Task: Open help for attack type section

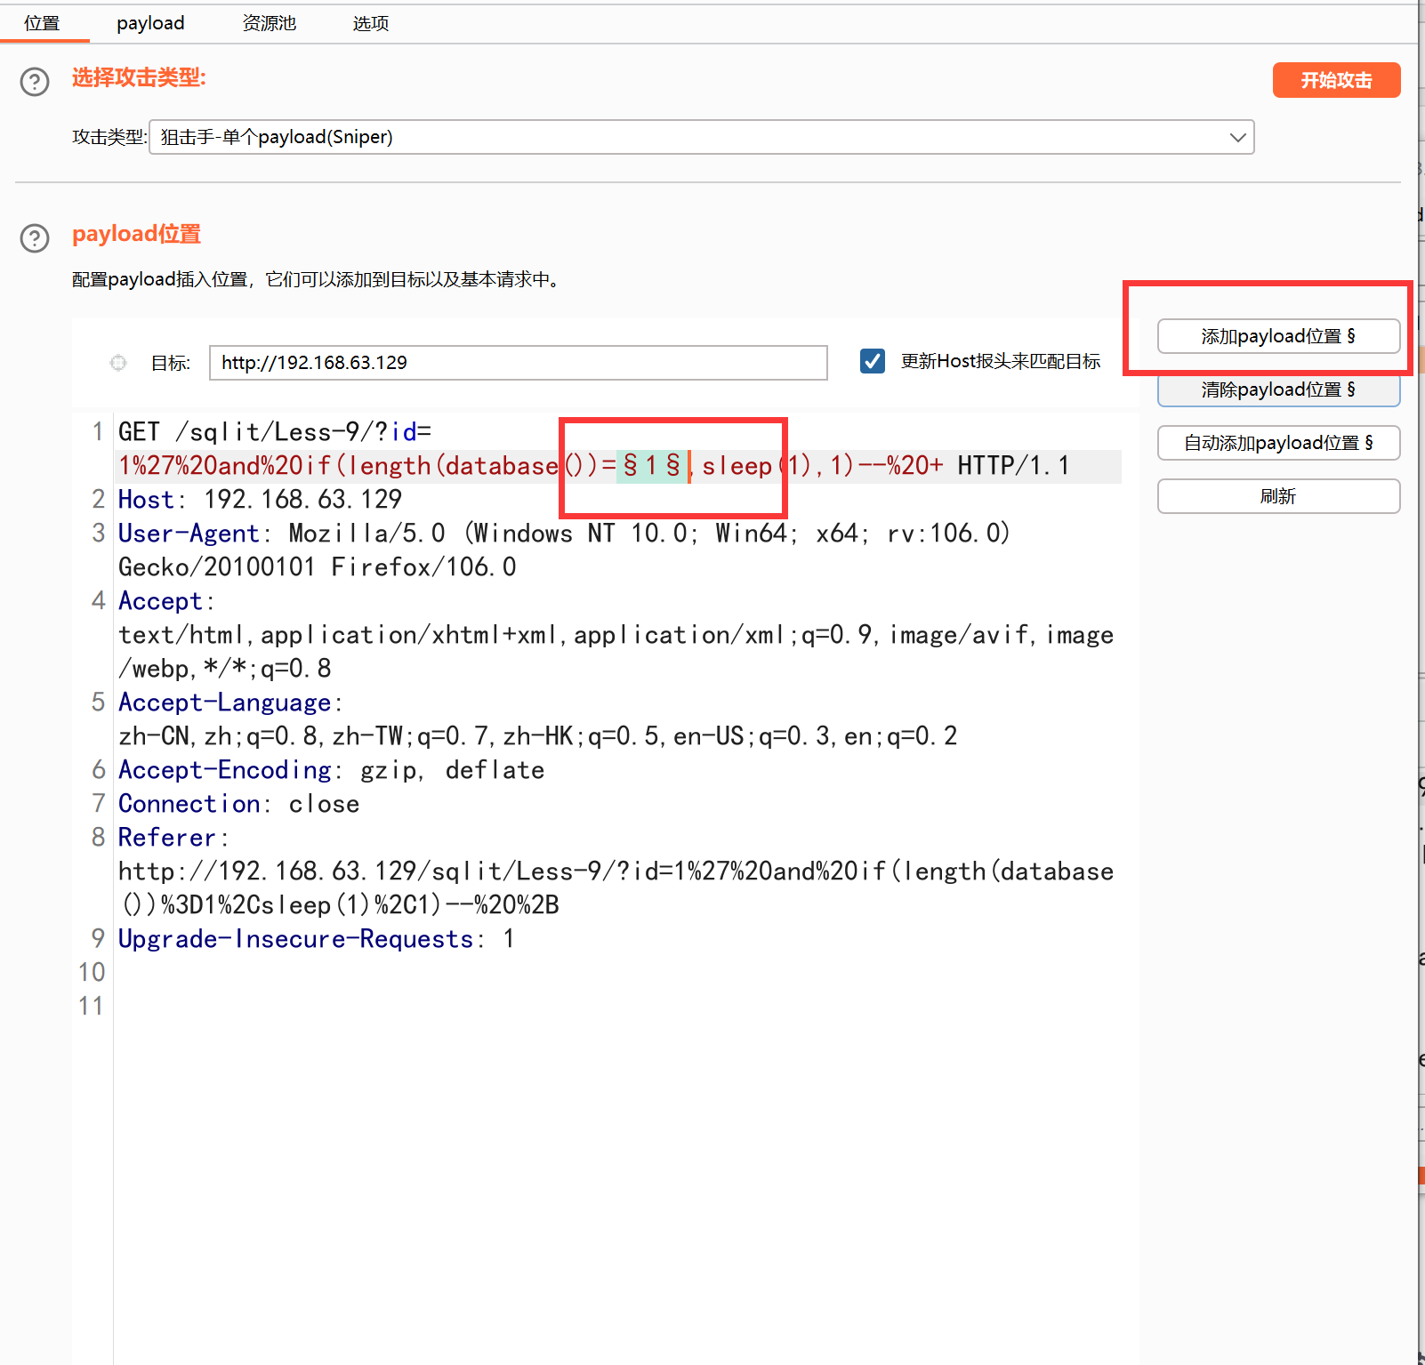Action: click(x=35, y=82)
